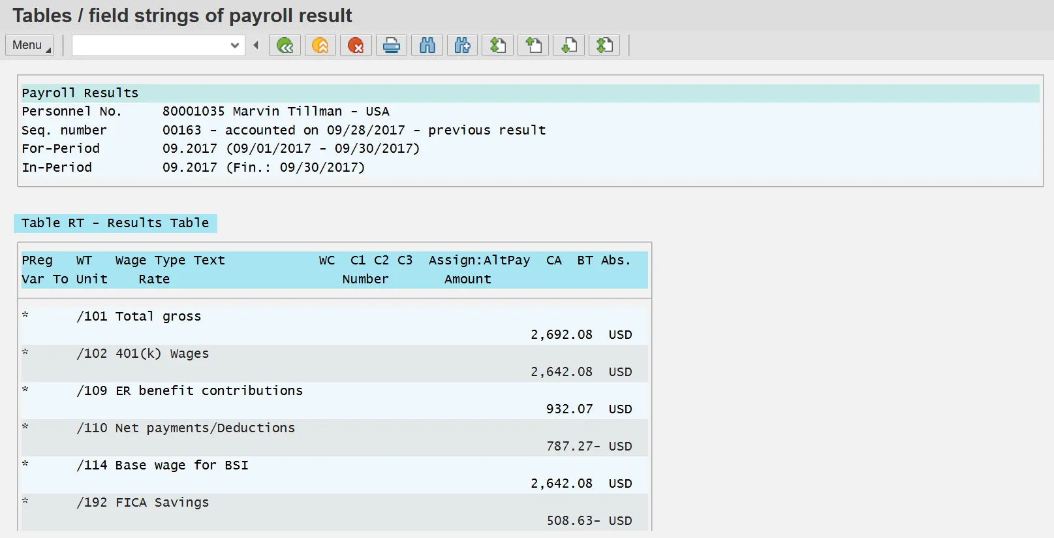Screen dimensions: 1054x538
Task: Click the orange Exit icon
Action: coord(320,46)
